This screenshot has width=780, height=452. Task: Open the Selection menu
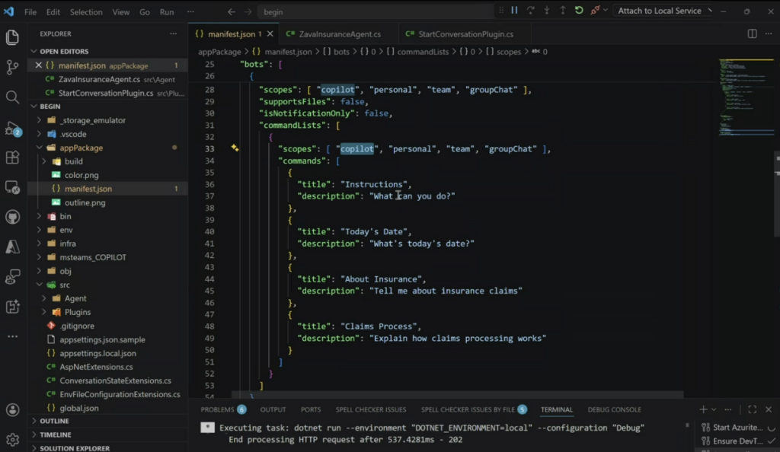click(86, 12)
